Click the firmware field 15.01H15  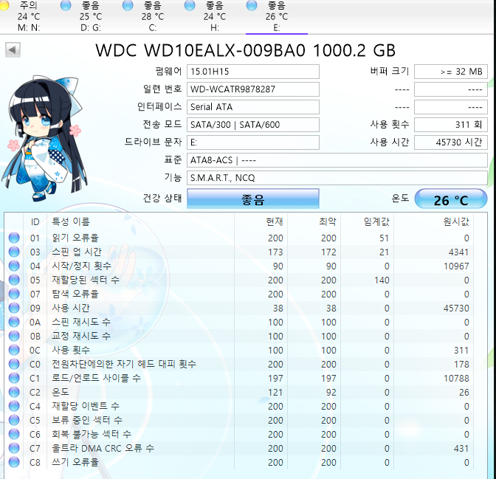[x=253, y=72]
